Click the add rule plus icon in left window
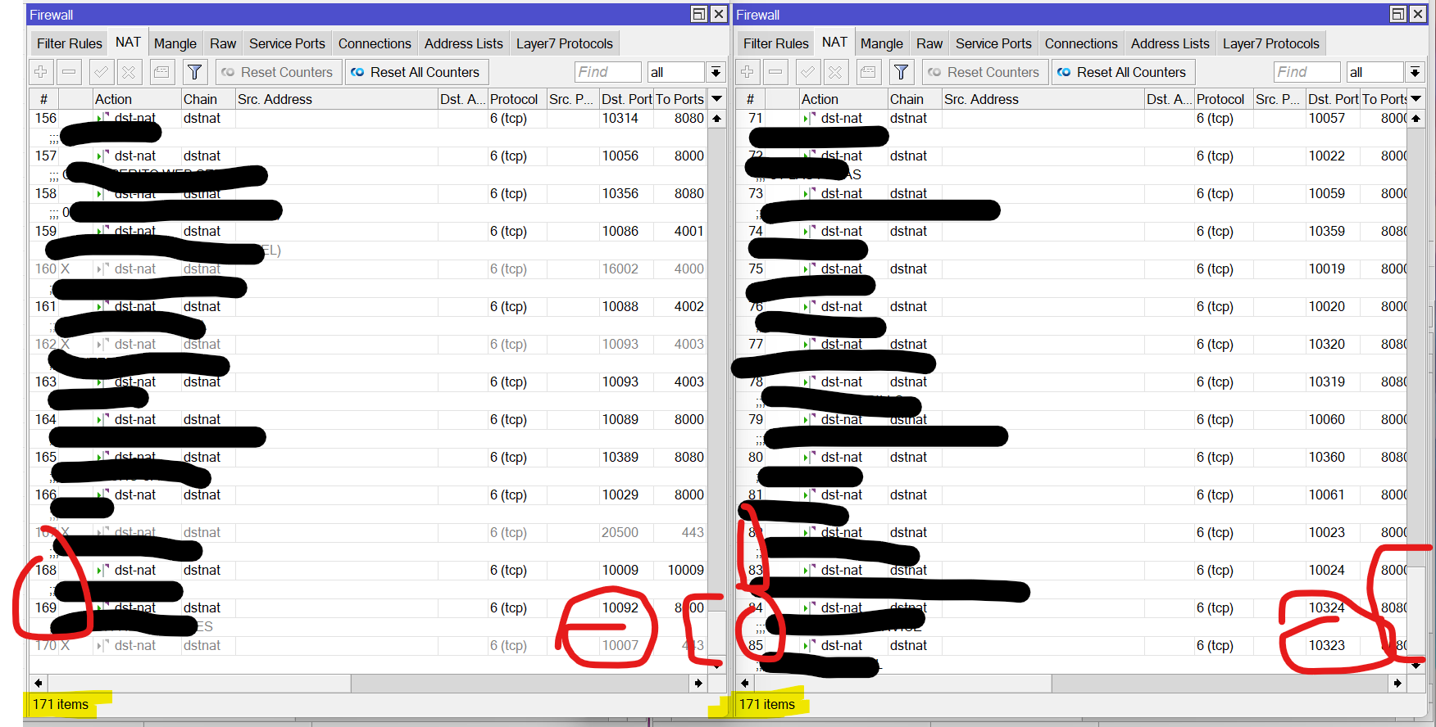Image resolution: width=1436 pixels, height=727 pixels. pos(40,72)
